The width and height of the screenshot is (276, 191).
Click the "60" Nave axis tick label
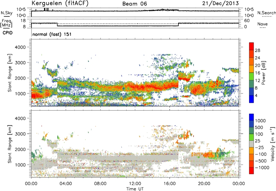(x=247, y=21)
